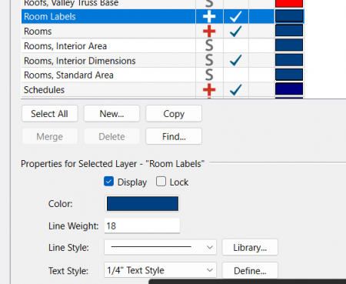Check the Lock checkbox

[161, 182]
